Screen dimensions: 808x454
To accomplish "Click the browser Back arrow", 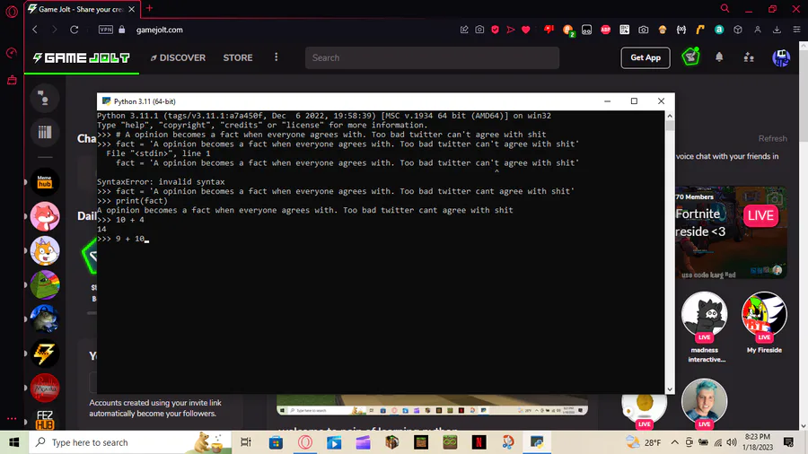I will click(x=35, y=30).
